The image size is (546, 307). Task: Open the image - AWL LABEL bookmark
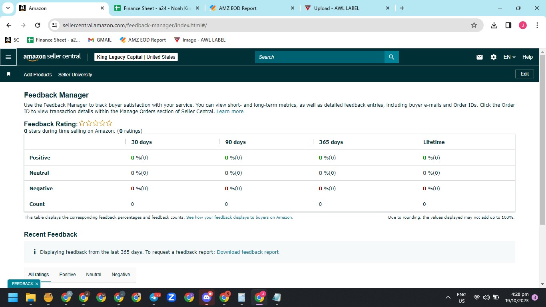[x=200, y=40]
